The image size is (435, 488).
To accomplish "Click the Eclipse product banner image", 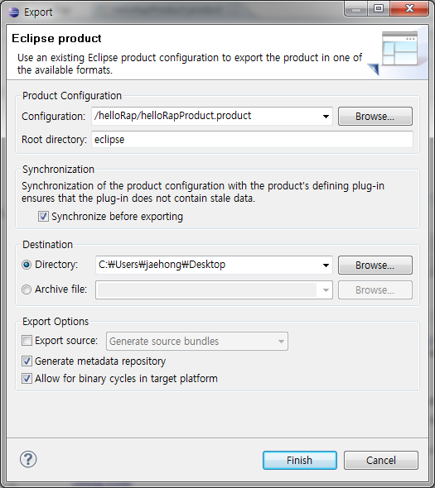I will (x=397, y=53).
